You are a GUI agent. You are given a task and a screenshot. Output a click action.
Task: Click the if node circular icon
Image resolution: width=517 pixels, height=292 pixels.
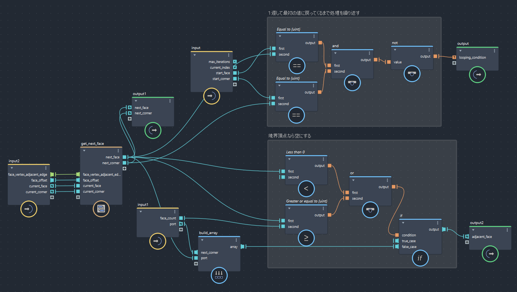420,258
